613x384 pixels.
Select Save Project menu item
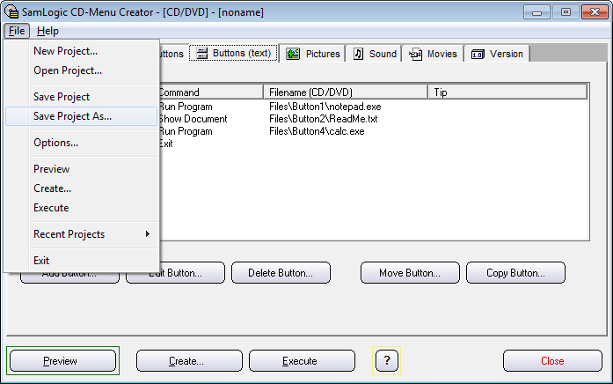pos(82,97)
